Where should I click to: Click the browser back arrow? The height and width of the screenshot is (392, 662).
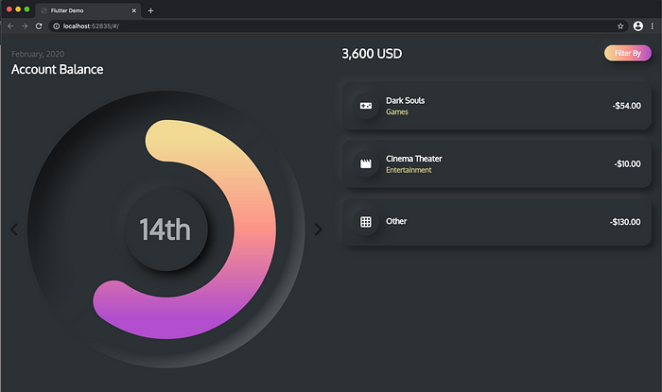pyautogui.click(x=10, y=26)
